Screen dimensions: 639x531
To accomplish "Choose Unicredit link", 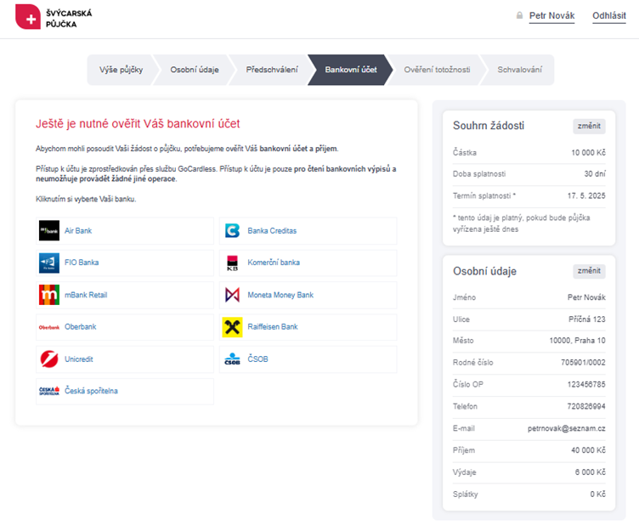I will pos(79,359).
